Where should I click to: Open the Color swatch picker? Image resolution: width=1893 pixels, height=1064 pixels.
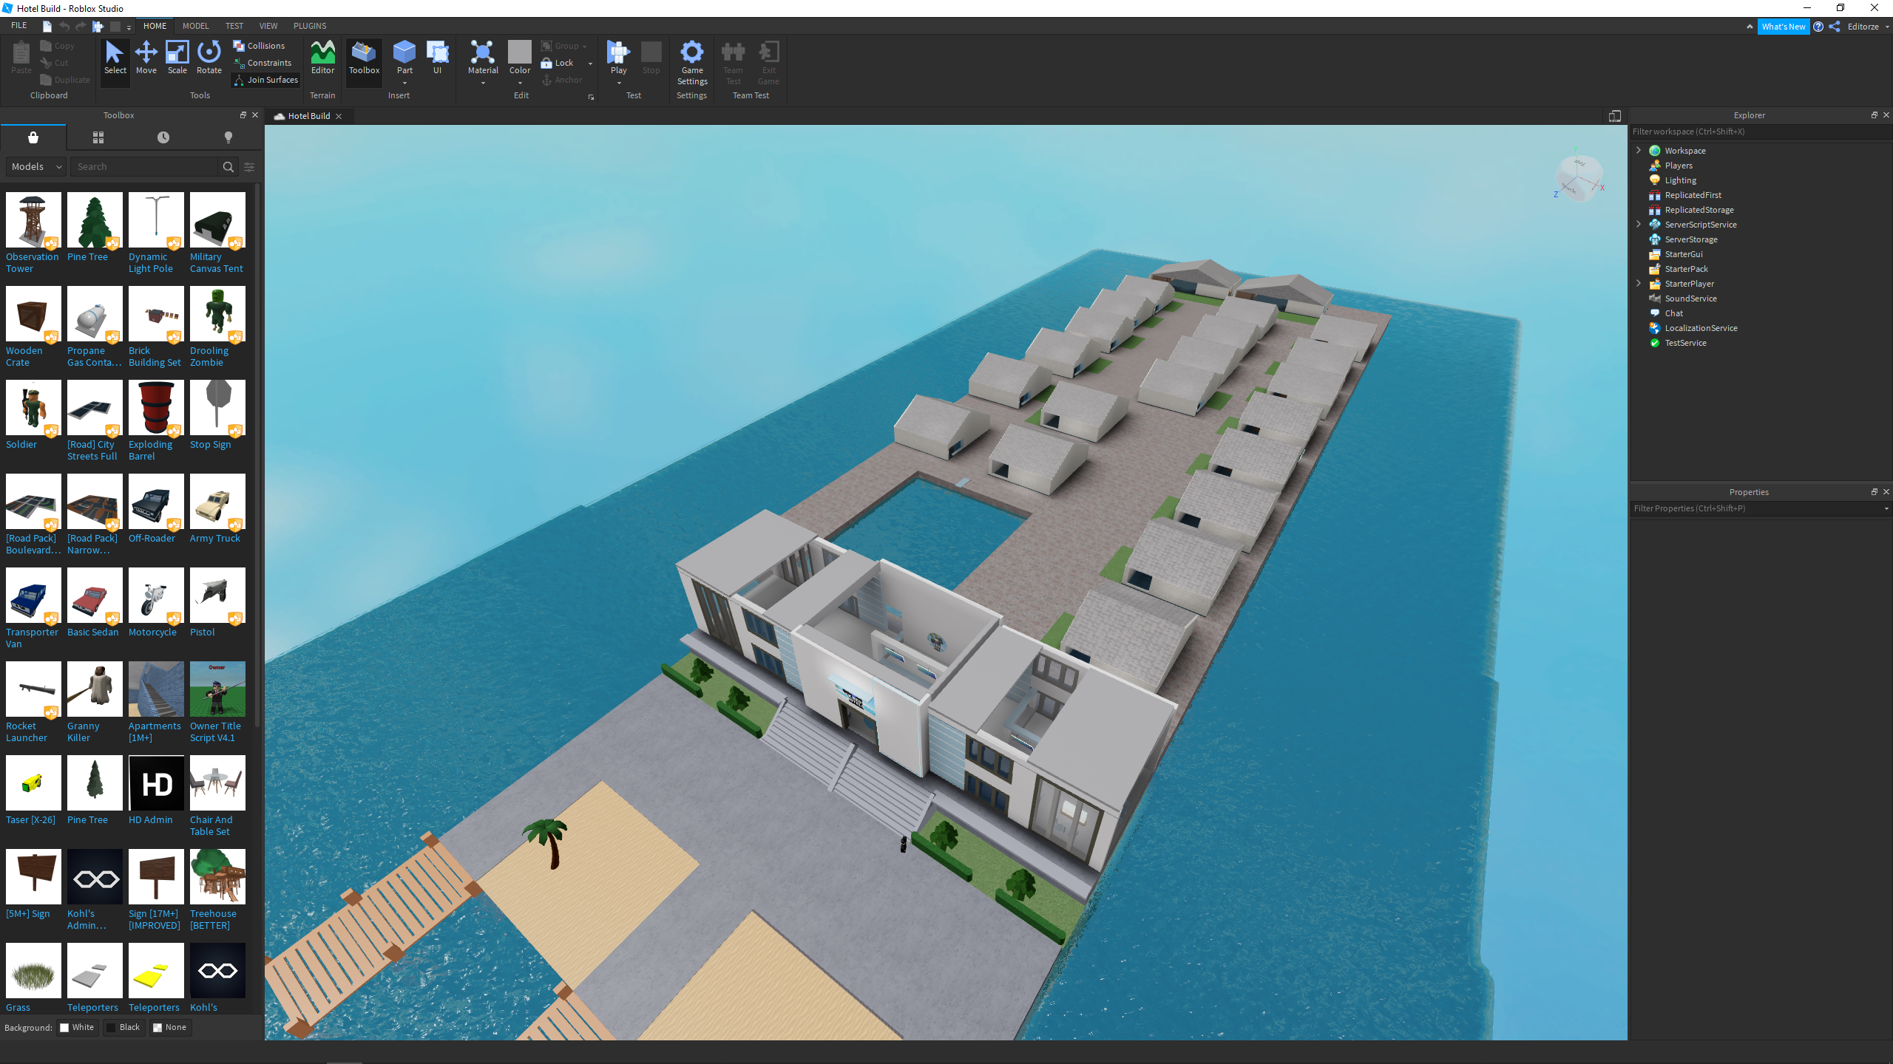(519, 58)
